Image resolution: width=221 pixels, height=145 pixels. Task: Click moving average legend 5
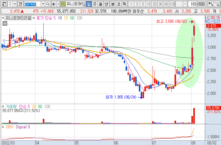point(54,18)
